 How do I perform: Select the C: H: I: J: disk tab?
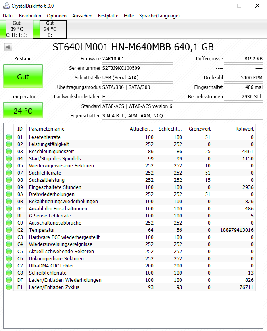[16, 29]
